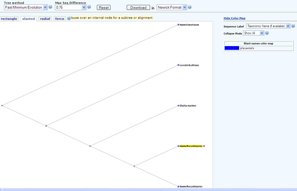
Task: Switch to the radial tree layout tab
Action: tap(45, 19)
